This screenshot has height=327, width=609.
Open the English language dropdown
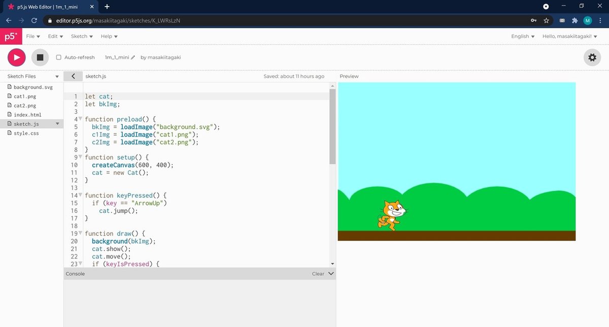tap(523, 37)
